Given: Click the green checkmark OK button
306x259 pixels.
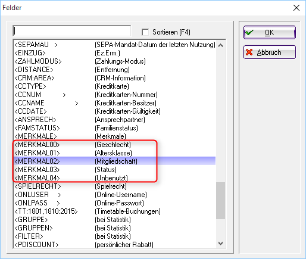Looking at the screenshot, I should [270, 32].
